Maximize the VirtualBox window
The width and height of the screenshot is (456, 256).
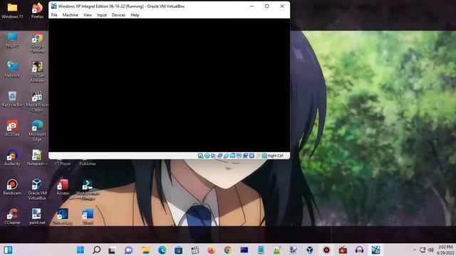click(266, 6)
